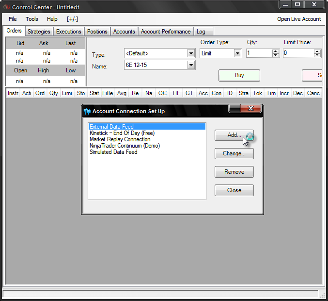Click the Stat column header
Viewport: 328px width, 301px height.
pos(94,93)
